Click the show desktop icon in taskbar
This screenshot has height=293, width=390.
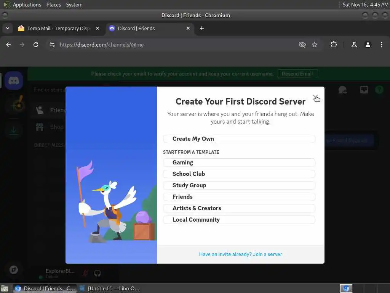(x=5, y=288)
